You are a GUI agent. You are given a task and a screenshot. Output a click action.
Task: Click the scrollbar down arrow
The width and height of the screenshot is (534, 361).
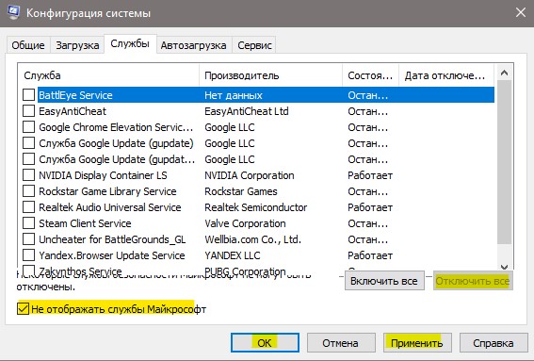click(505, 267)
